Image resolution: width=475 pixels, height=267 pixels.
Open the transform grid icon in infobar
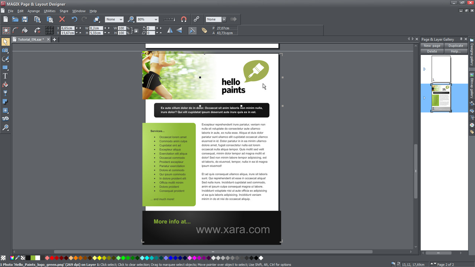(x=49, y=30)
